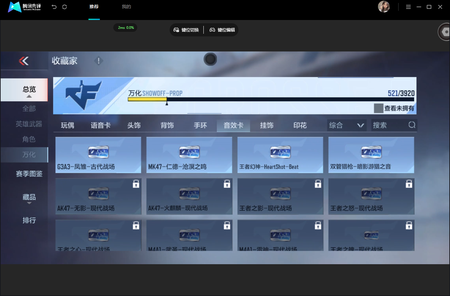This screenshot has height=296, width=450.
Task: Click the hexagon floating button at right edge
Action: click(444, 32)
